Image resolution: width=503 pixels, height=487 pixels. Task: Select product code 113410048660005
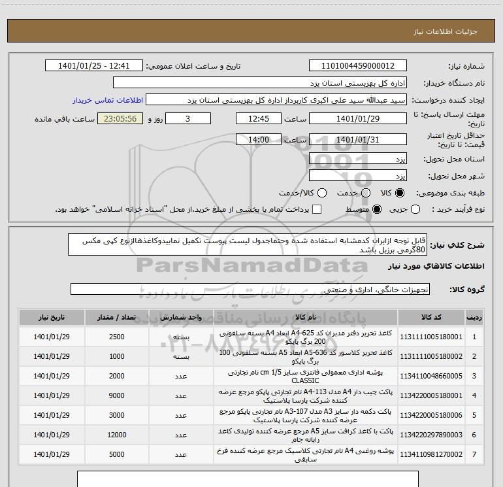tap(431, 376)
